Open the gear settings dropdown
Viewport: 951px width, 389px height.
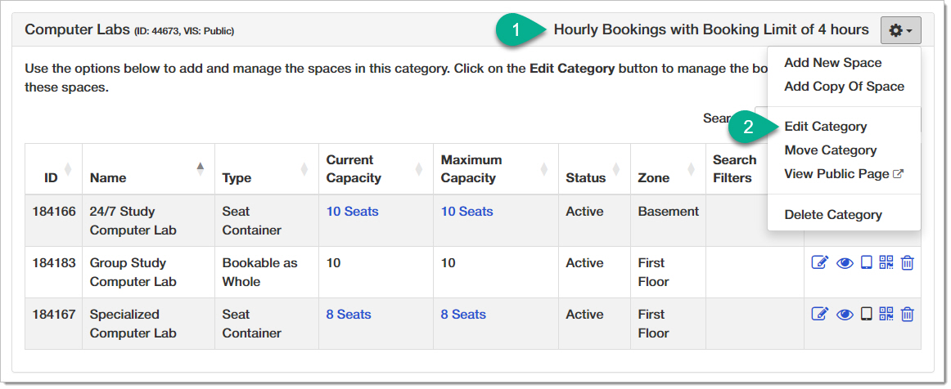click(900, 30)
